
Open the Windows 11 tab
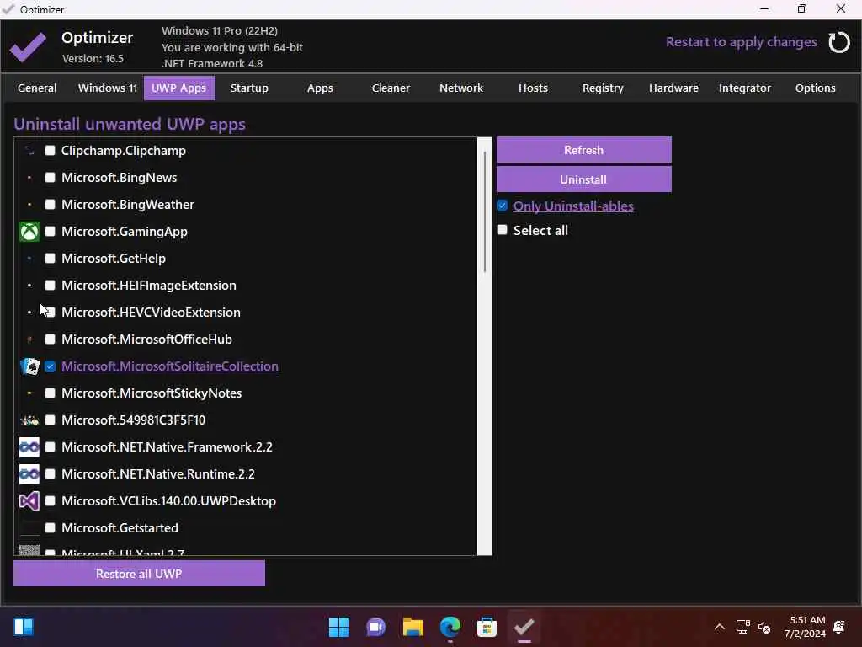coord(108,88)
